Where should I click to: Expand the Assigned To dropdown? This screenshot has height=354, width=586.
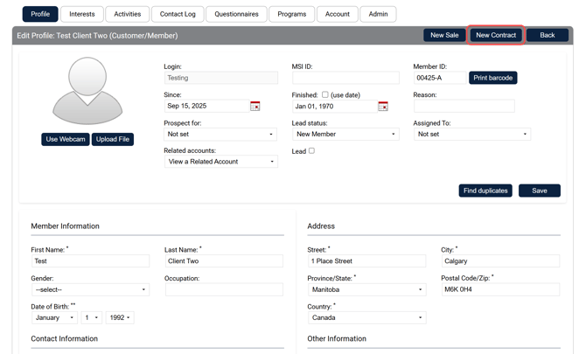click(x=472, y=135)
